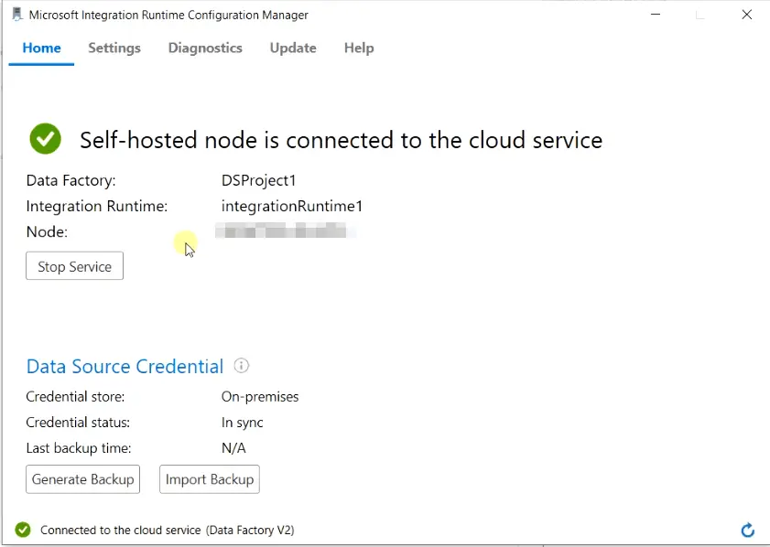Screen dimensions: 770x547
Task: Click the application icon in title bar
Action: (17, 15)
